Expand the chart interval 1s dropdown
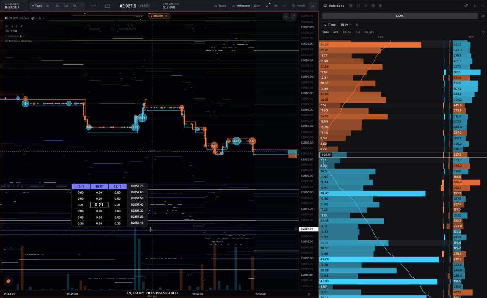 tap(41, 18)
